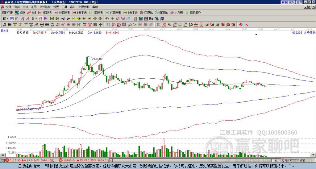316x169 pixels.
Task: Click the 002236 大华股份 stock label
Action: [304, 32]
